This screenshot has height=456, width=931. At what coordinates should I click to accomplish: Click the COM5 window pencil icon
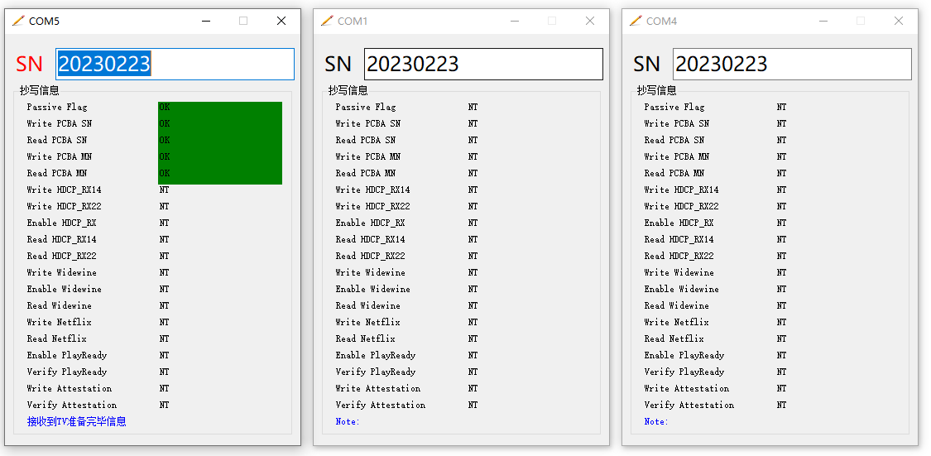[x=18, y=21]
